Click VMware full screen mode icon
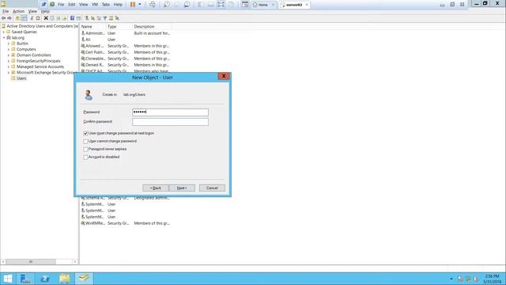 [221, 5]
